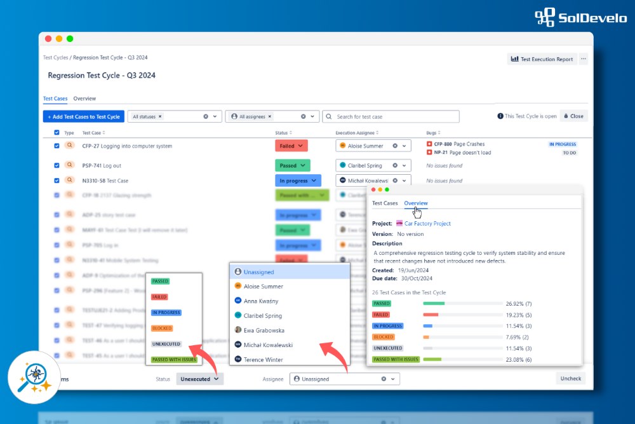Click the red bug icon for CFP-880
The width and height of the screenshot is (635, 424).
pos(430,144)
